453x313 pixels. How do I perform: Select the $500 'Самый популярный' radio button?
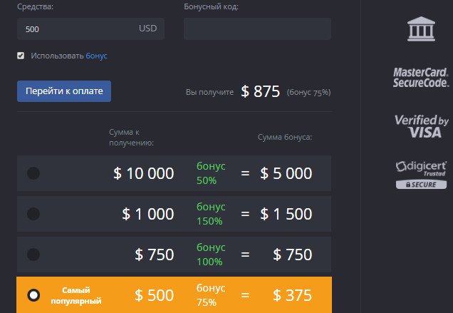pyautogui.click(x=33, y=295)
